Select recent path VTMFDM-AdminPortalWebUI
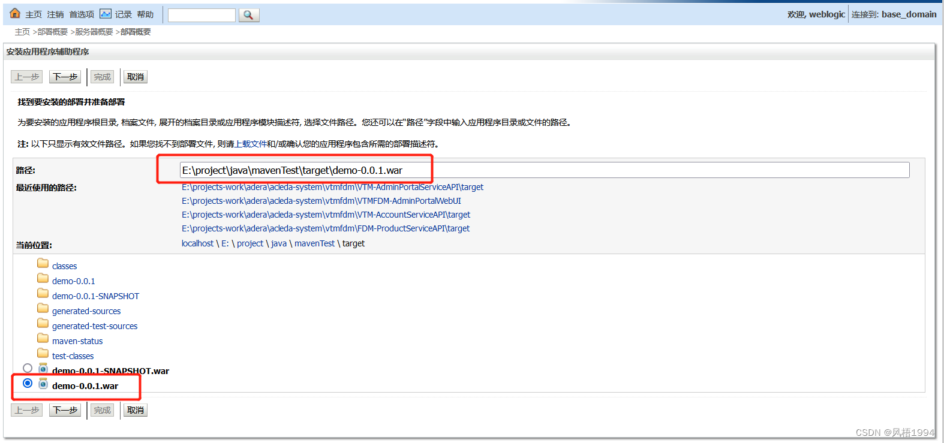This screenshot has width=944, height=443. (x=321, y=201)
